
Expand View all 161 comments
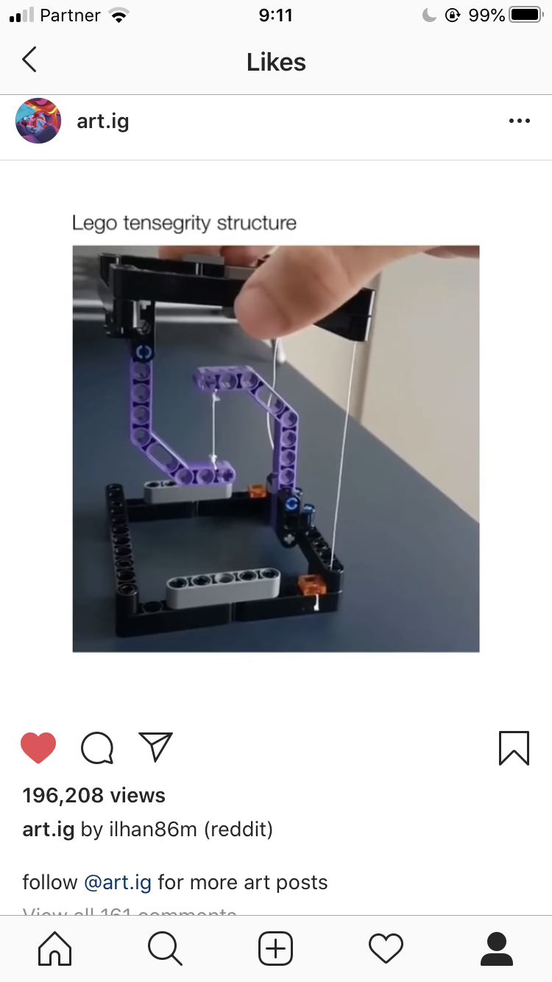pos(130,911)
